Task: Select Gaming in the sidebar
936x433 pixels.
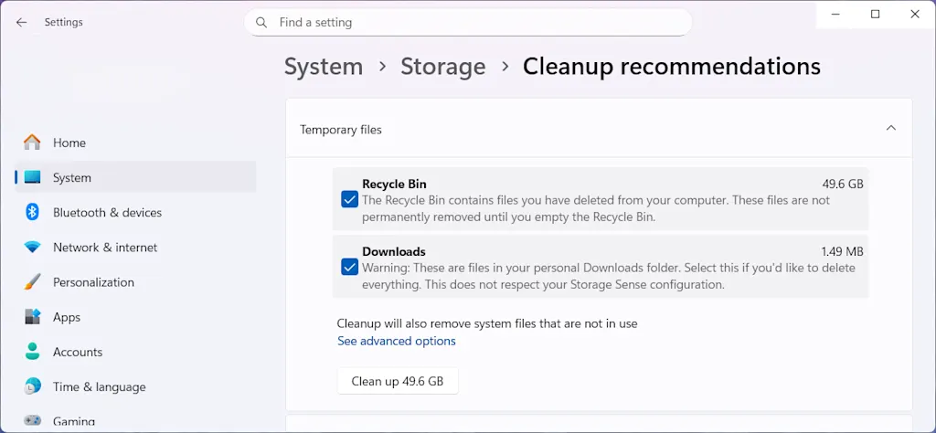Action: [73, 421]
